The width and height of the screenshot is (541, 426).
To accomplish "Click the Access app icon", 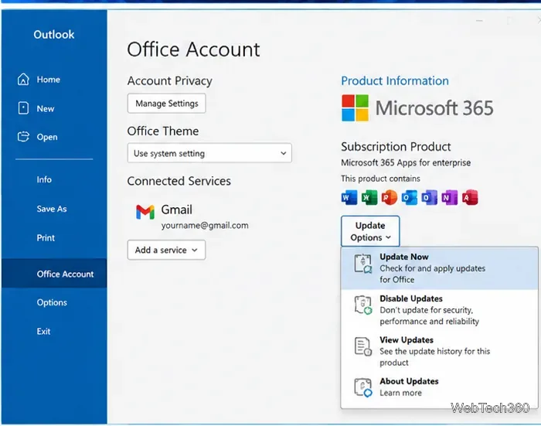I will [x=470, y=197].
